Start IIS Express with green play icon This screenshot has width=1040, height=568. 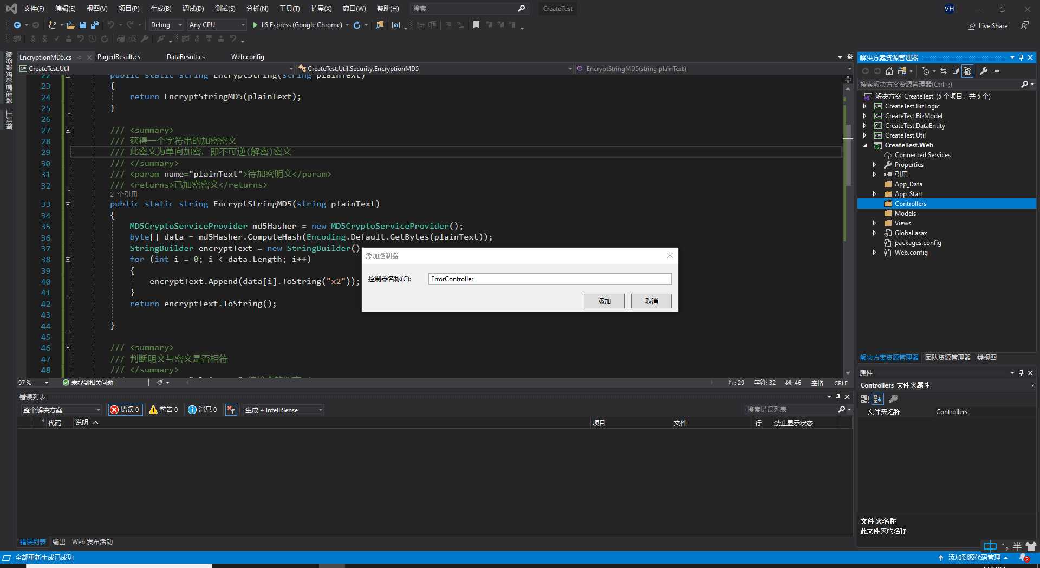point(255,25)
